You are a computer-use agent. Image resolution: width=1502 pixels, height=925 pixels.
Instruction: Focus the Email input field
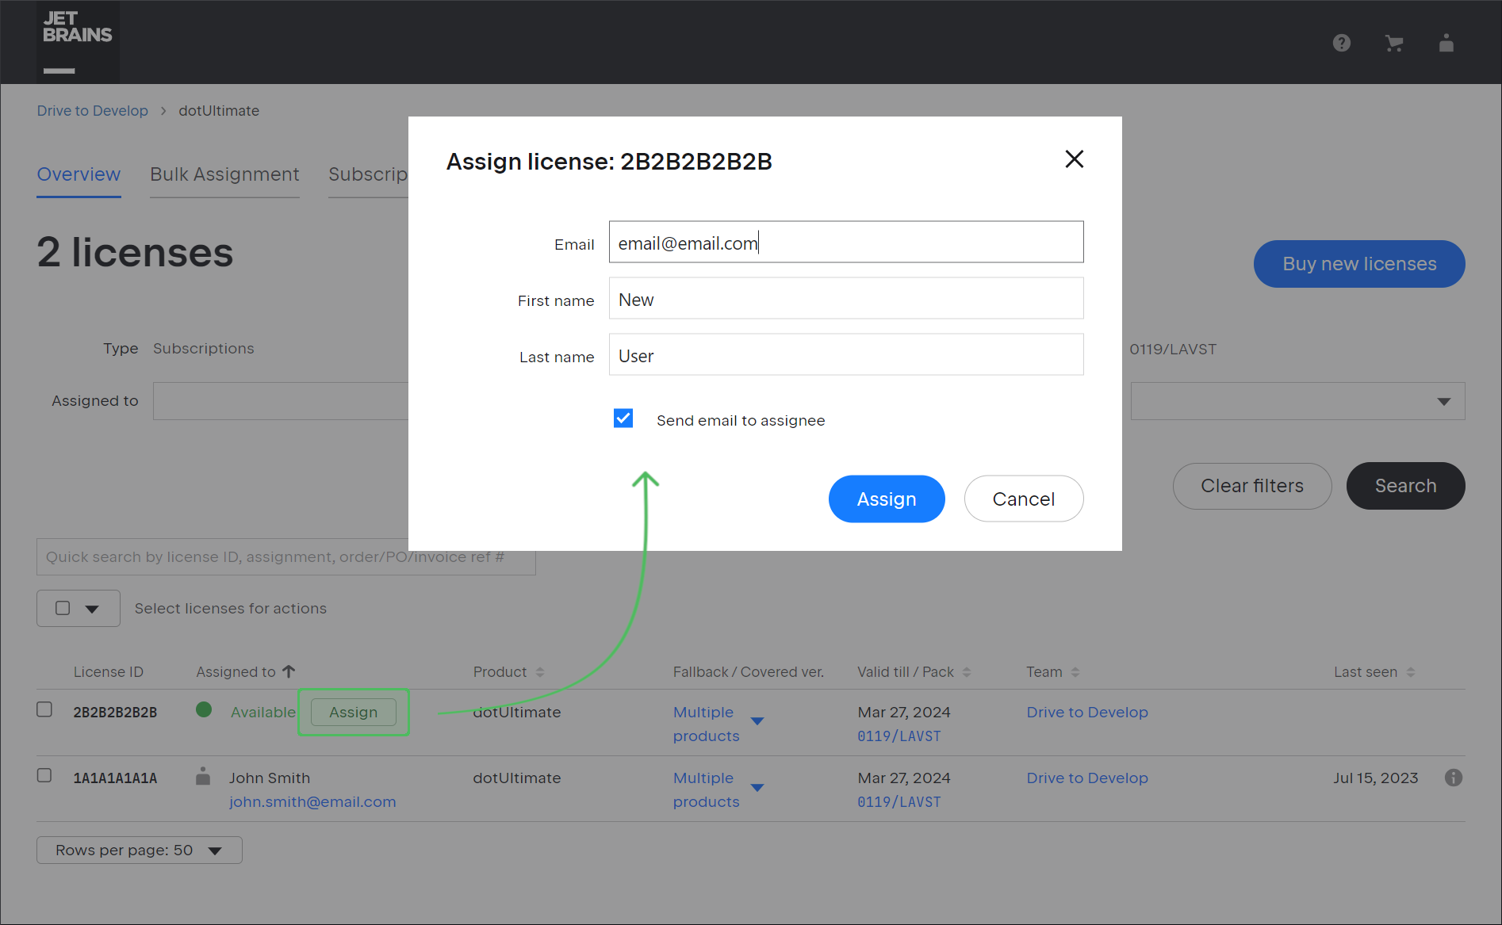point(846,242)
